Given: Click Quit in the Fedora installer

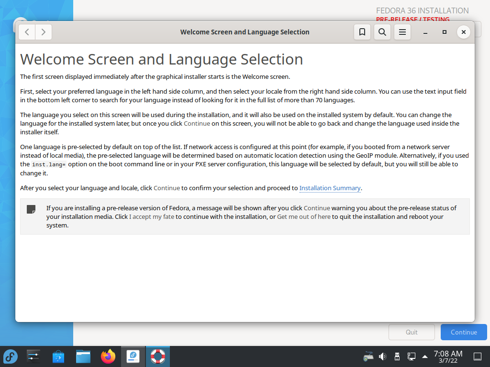Looking at the screenshot, I should 412,332.
